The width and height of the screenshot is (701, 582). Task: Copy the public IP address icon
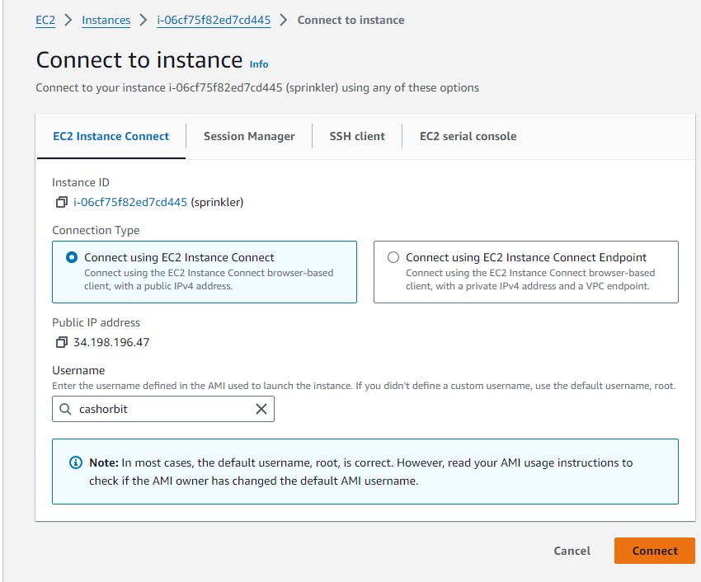click(61, 342)
